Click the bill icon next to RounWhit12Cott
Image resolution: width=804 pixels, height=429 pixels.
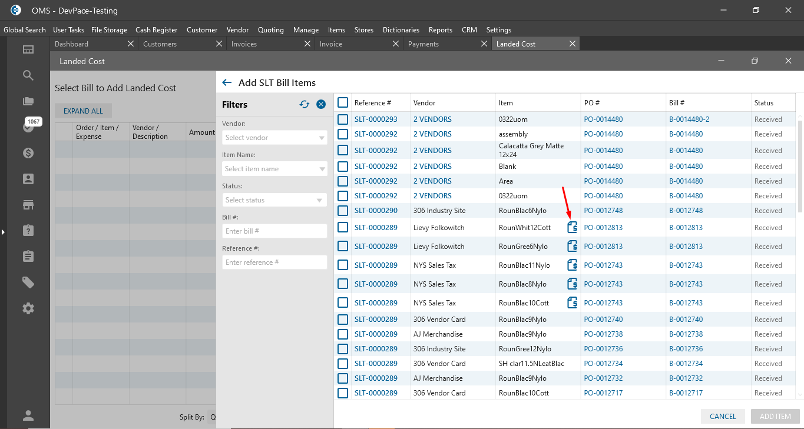coord(572,228)
